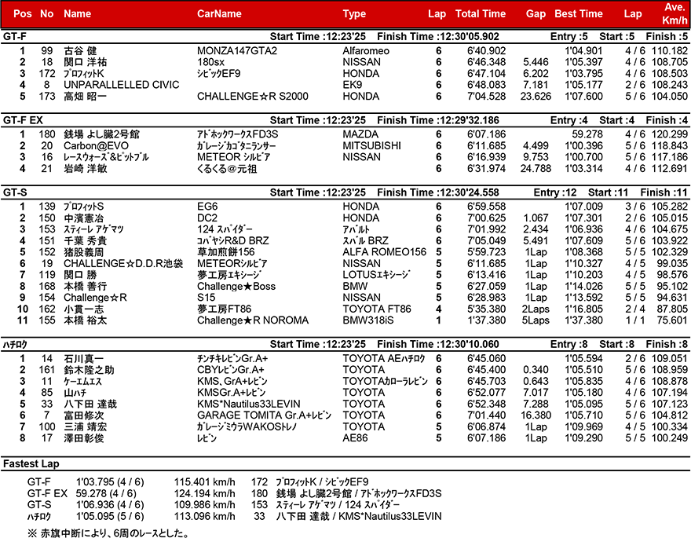The image size is (691, 538).
Task: Click the 'CarName' column header
Action: point(219,14)
